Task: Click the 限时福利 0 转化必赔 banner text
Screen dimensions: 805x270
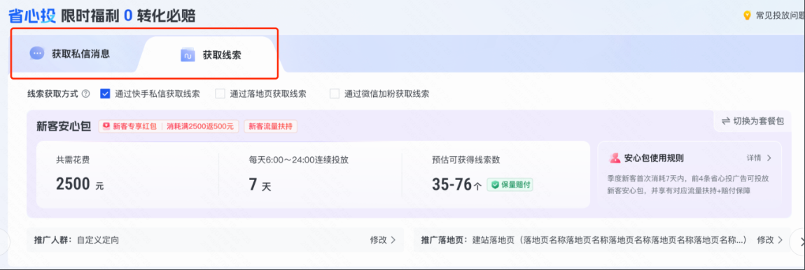Action: click(x=128, y=16)
